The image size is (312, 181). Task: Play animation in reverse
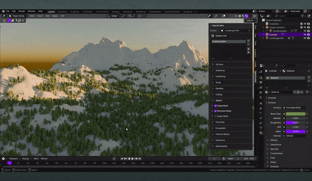(129, 159)
